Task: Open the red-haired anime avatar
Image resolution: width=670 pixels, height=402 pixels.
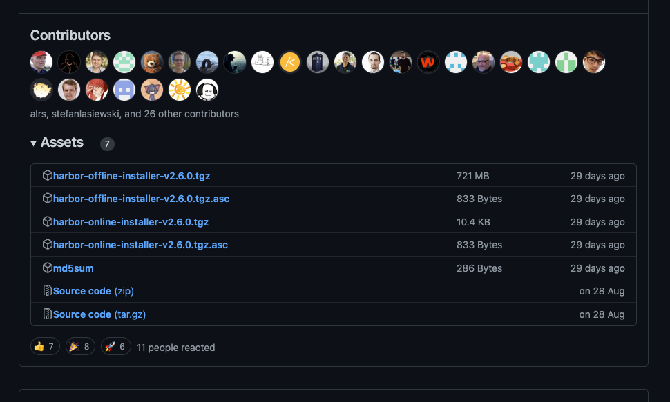Action: [x=97, y=90]
